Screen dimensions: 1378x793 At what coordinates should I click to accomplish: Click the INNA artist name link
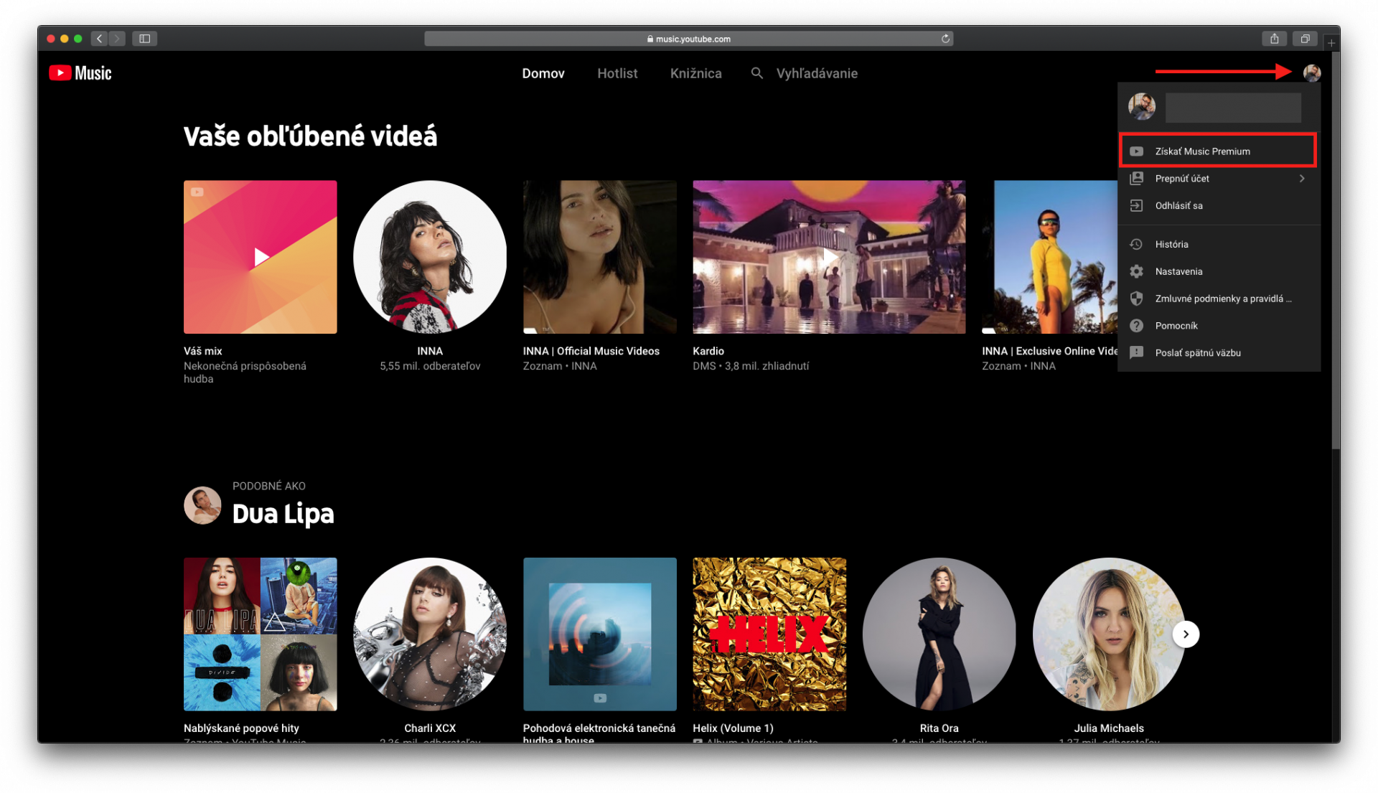(x=430, y=351)
